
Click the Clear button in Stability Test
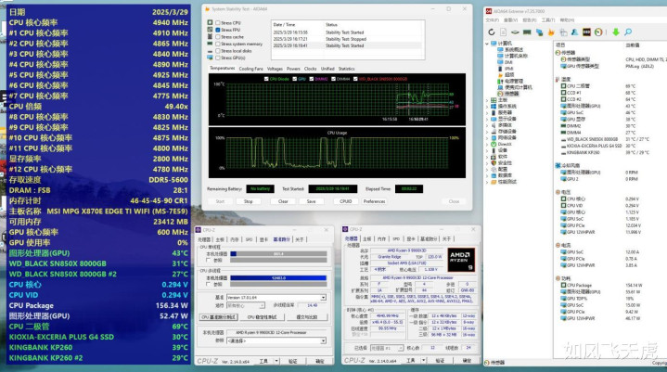(283, 201)
